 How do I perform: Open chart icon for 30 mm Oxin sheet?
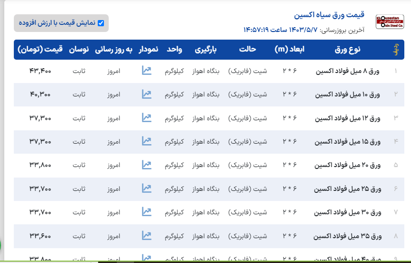click(x=146, y=211)
